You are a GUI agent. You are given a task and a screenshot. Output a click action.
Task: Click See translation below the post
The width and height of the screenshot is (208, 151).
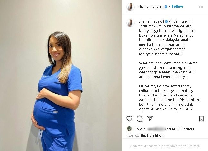(152, 136)
